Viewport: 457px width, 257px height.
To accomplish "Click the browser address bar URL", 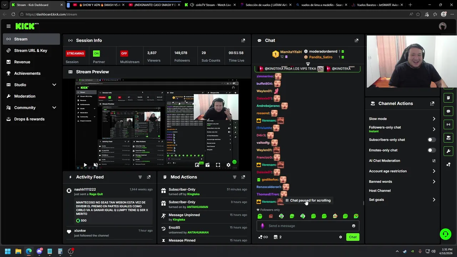I will coord(51,14).
